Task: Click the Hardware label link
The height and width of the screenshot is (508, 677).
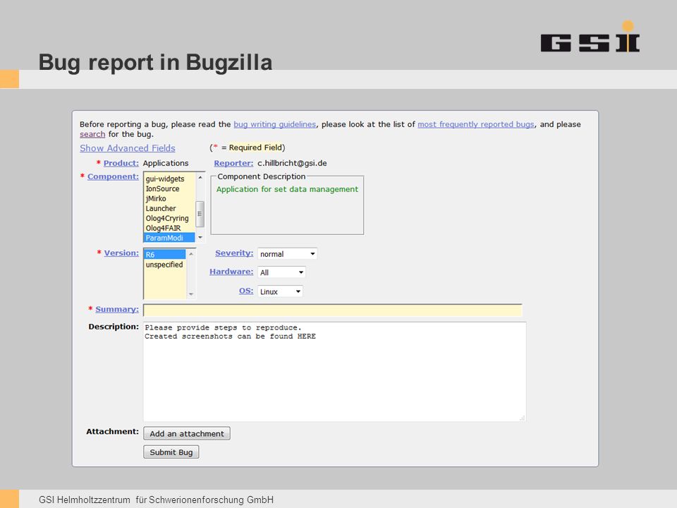Action: (x=231, y=272)
